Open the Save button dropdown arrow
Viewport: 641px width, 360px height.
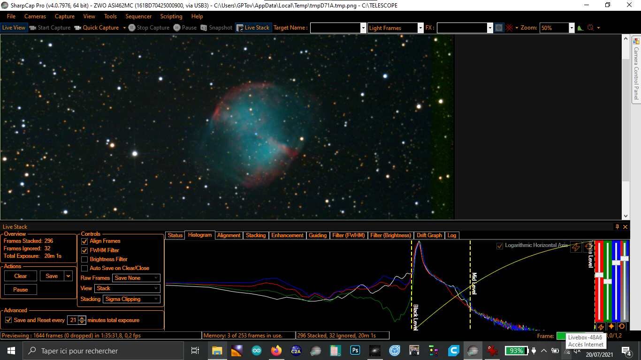coord(69,276)
